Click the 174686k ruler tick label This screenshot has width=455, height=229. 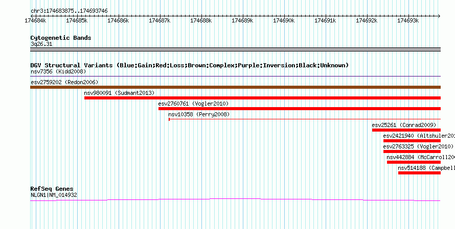pyautogui.click(x=118, y=20)
